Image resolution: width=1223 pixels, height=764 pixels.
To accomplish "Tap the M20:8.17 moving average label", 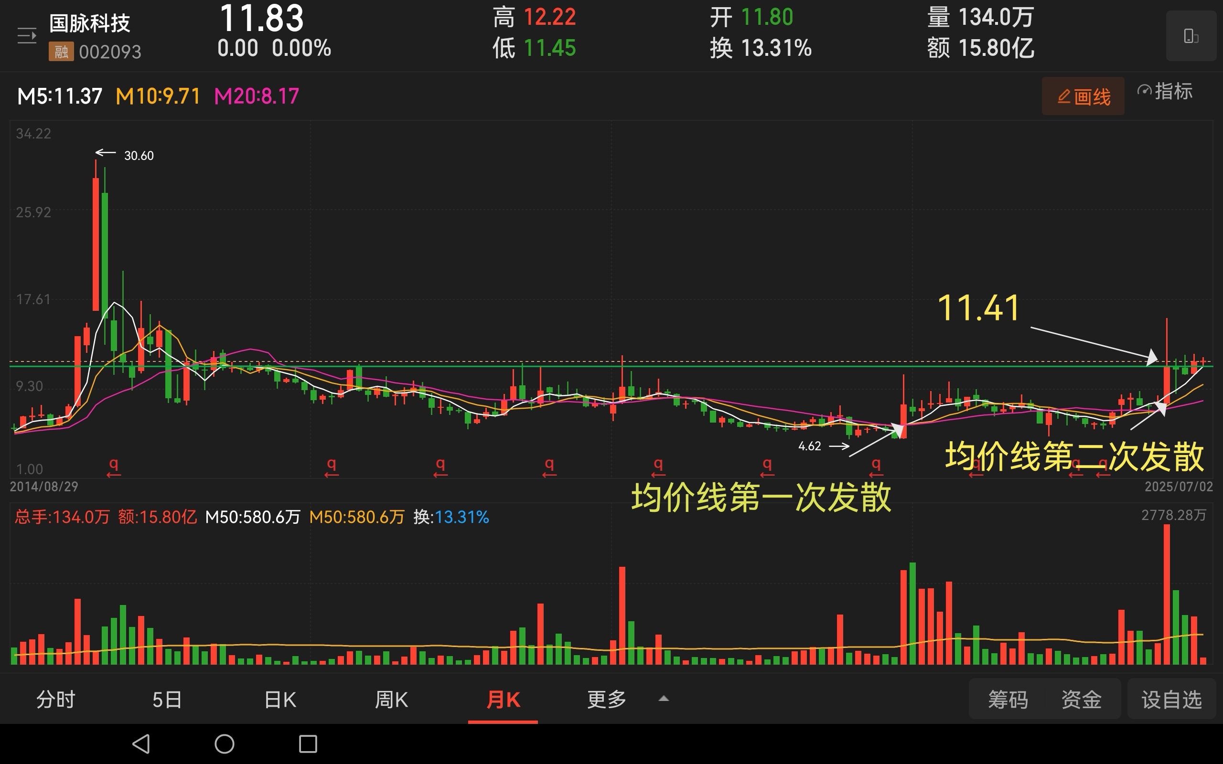I will coord(257,96).
